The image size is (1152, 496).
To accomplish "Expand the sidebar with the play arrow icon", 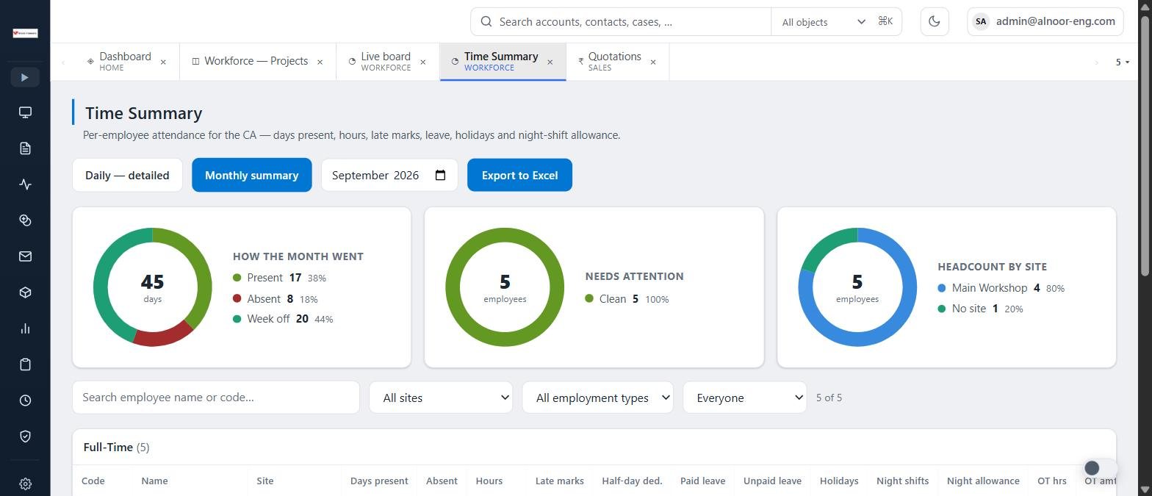I will [x=25, y=77].
